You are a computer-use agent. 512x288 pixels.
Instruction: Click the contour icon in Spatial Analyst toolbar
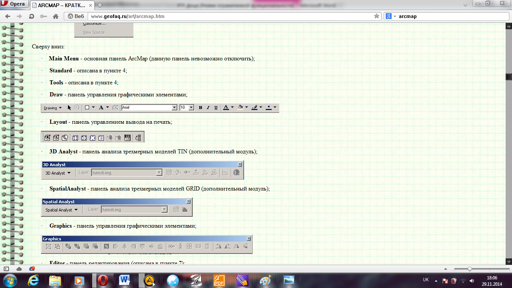(176, 210)
